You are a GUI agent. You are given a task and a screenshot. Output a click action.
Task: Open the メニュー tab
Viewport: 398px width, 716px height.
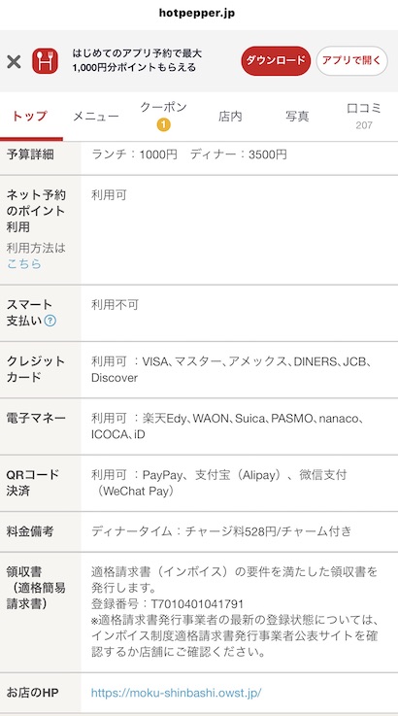click(96, 117)
